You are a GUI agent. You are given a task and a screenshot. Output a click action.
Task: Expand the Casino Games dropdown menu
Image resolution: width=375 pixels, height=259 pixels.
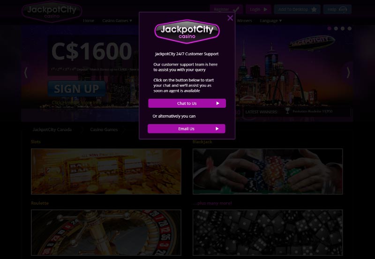pyautogui.click(x=117, y=21)
